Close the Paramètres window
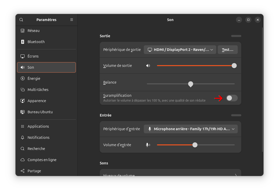The image size is (279, 193). 258,20
